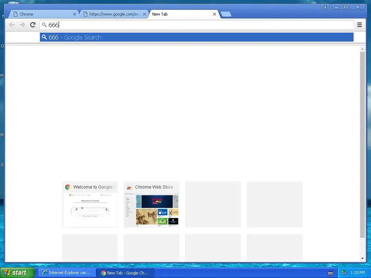Image resolution: width=371 pixels, height=278 pixels.
Task: Close the New Tab tab
Action: tap(214, 14)
